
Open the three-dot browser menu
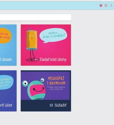pos(111,5)
